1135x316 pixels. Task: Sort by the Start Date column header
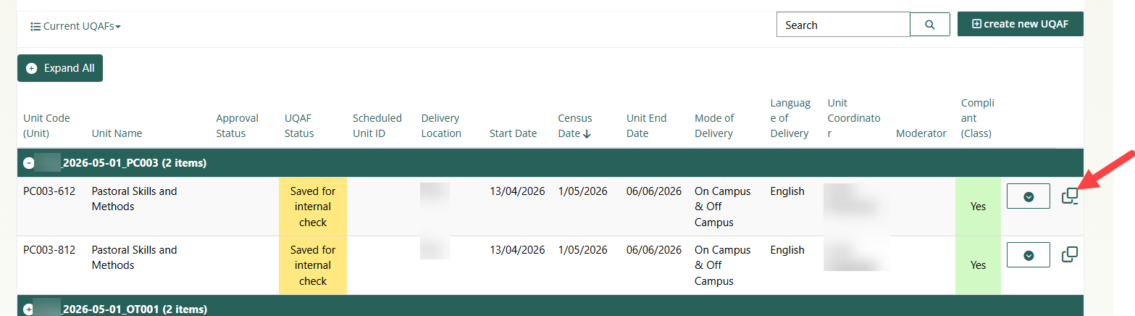tap(513, 133)
